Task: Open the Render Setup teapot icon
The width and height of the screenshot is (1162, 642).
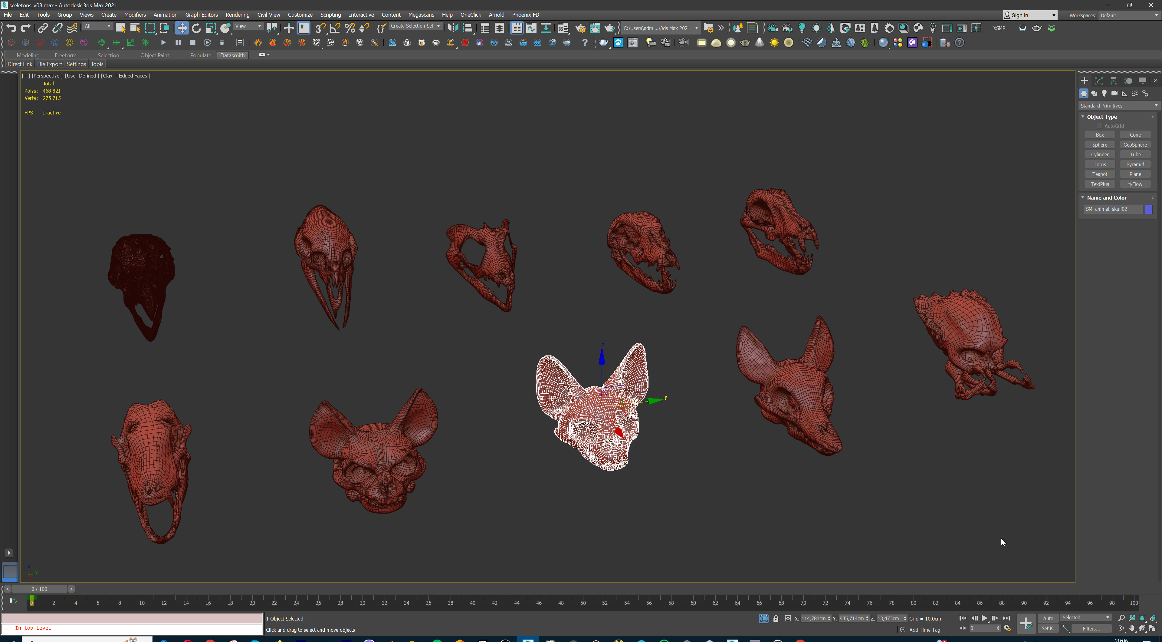Action: coord(580,28)
